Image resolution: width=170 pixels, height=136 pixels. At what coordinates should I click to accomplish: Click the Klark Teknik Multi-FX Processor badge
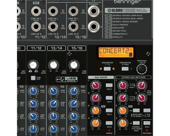click(x=127, y=10)
